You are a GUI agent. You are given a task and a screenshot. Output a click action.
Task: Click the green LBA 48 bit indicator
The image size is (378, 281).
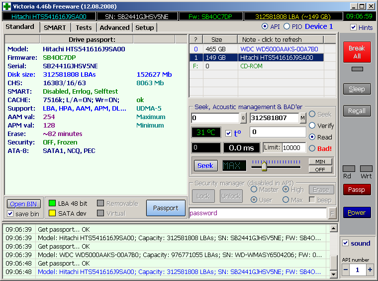(x=52, y=203)
